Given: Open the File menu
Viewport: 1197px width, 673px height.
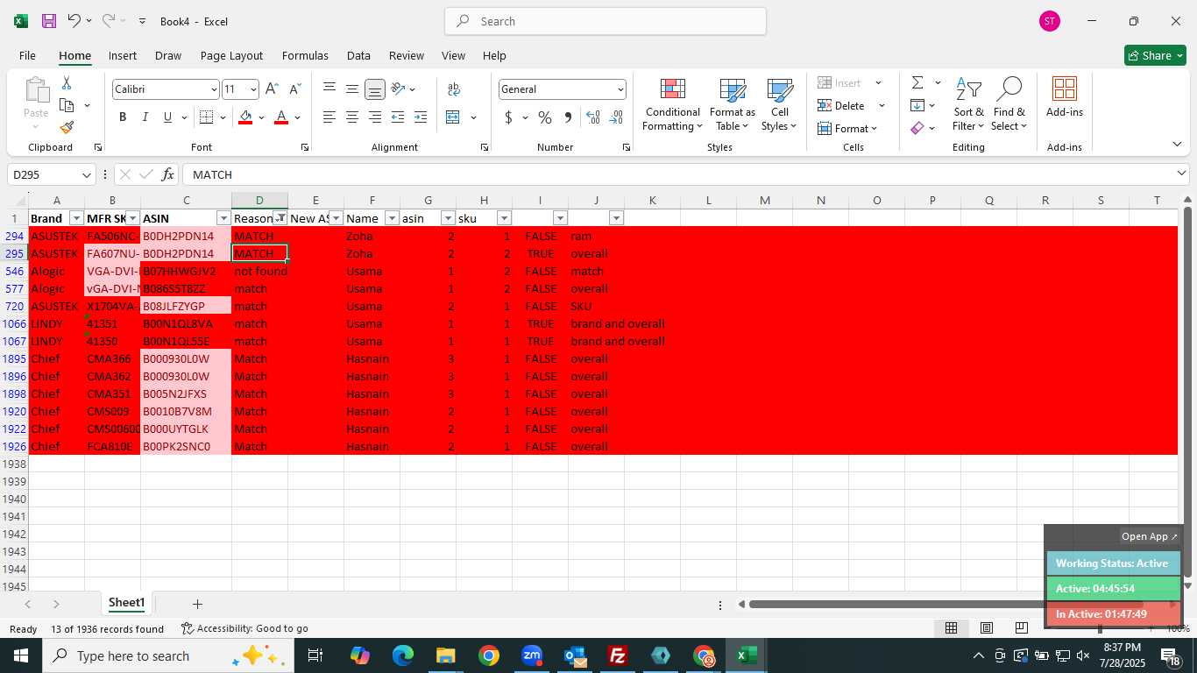Looking at the screenshot, I should 27,55.
